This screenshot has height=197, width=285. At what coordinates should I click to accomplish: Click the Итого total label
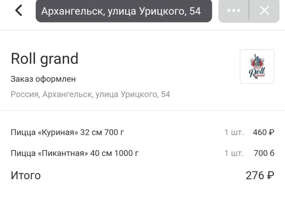click(x=26, y=175)
